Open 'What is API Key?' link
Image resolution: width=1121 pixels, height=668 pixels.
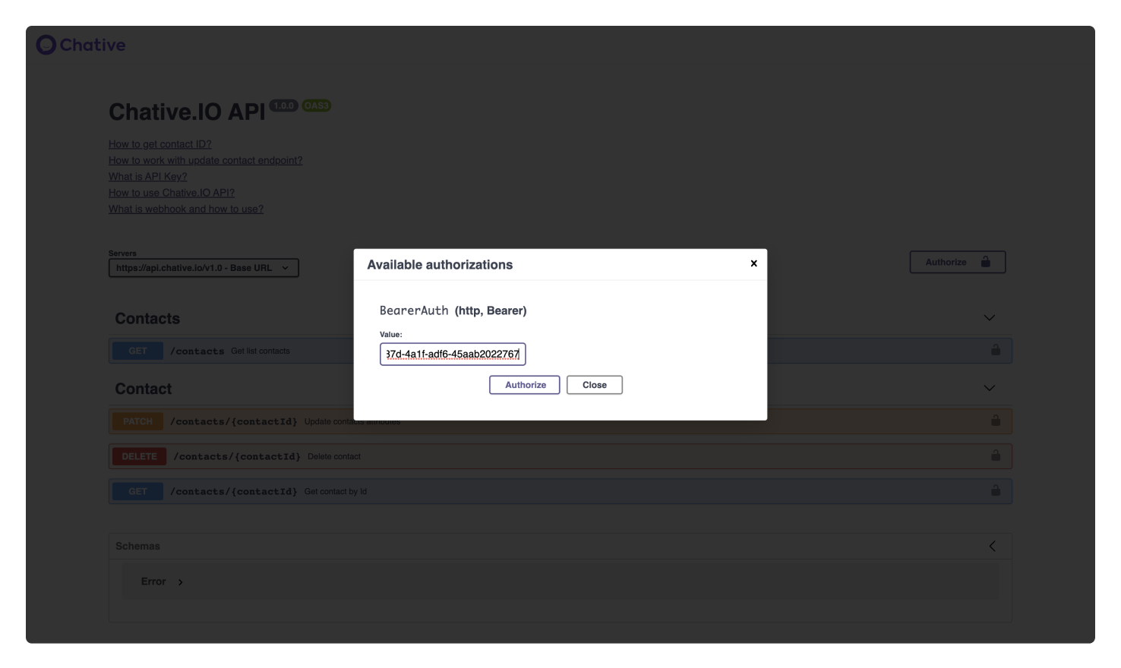(148, 176)
